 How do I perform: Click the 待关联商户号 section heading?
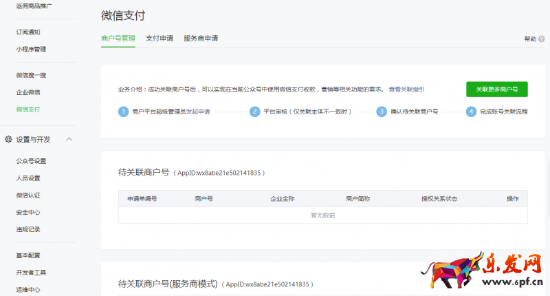point(144,172)
